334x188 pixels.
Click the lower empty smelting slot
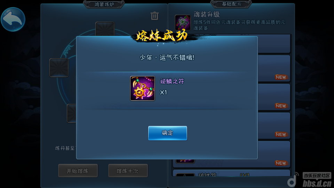pos(72,113)
